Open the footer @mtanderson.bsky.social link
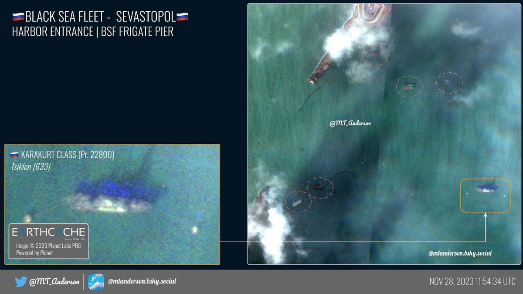 (142, 281)
